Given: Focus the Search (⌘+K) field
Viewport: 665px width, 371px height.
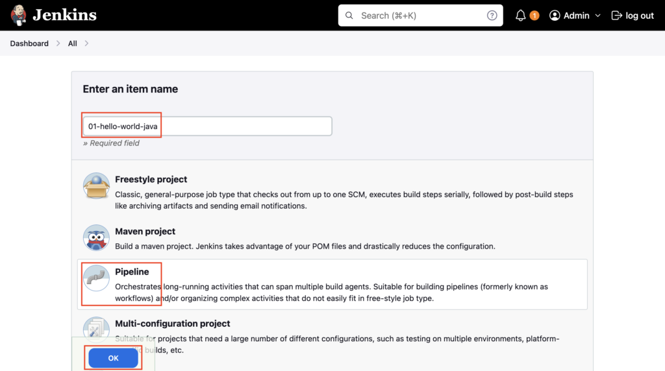Looking at the screenshot, I should click(420, 16).
